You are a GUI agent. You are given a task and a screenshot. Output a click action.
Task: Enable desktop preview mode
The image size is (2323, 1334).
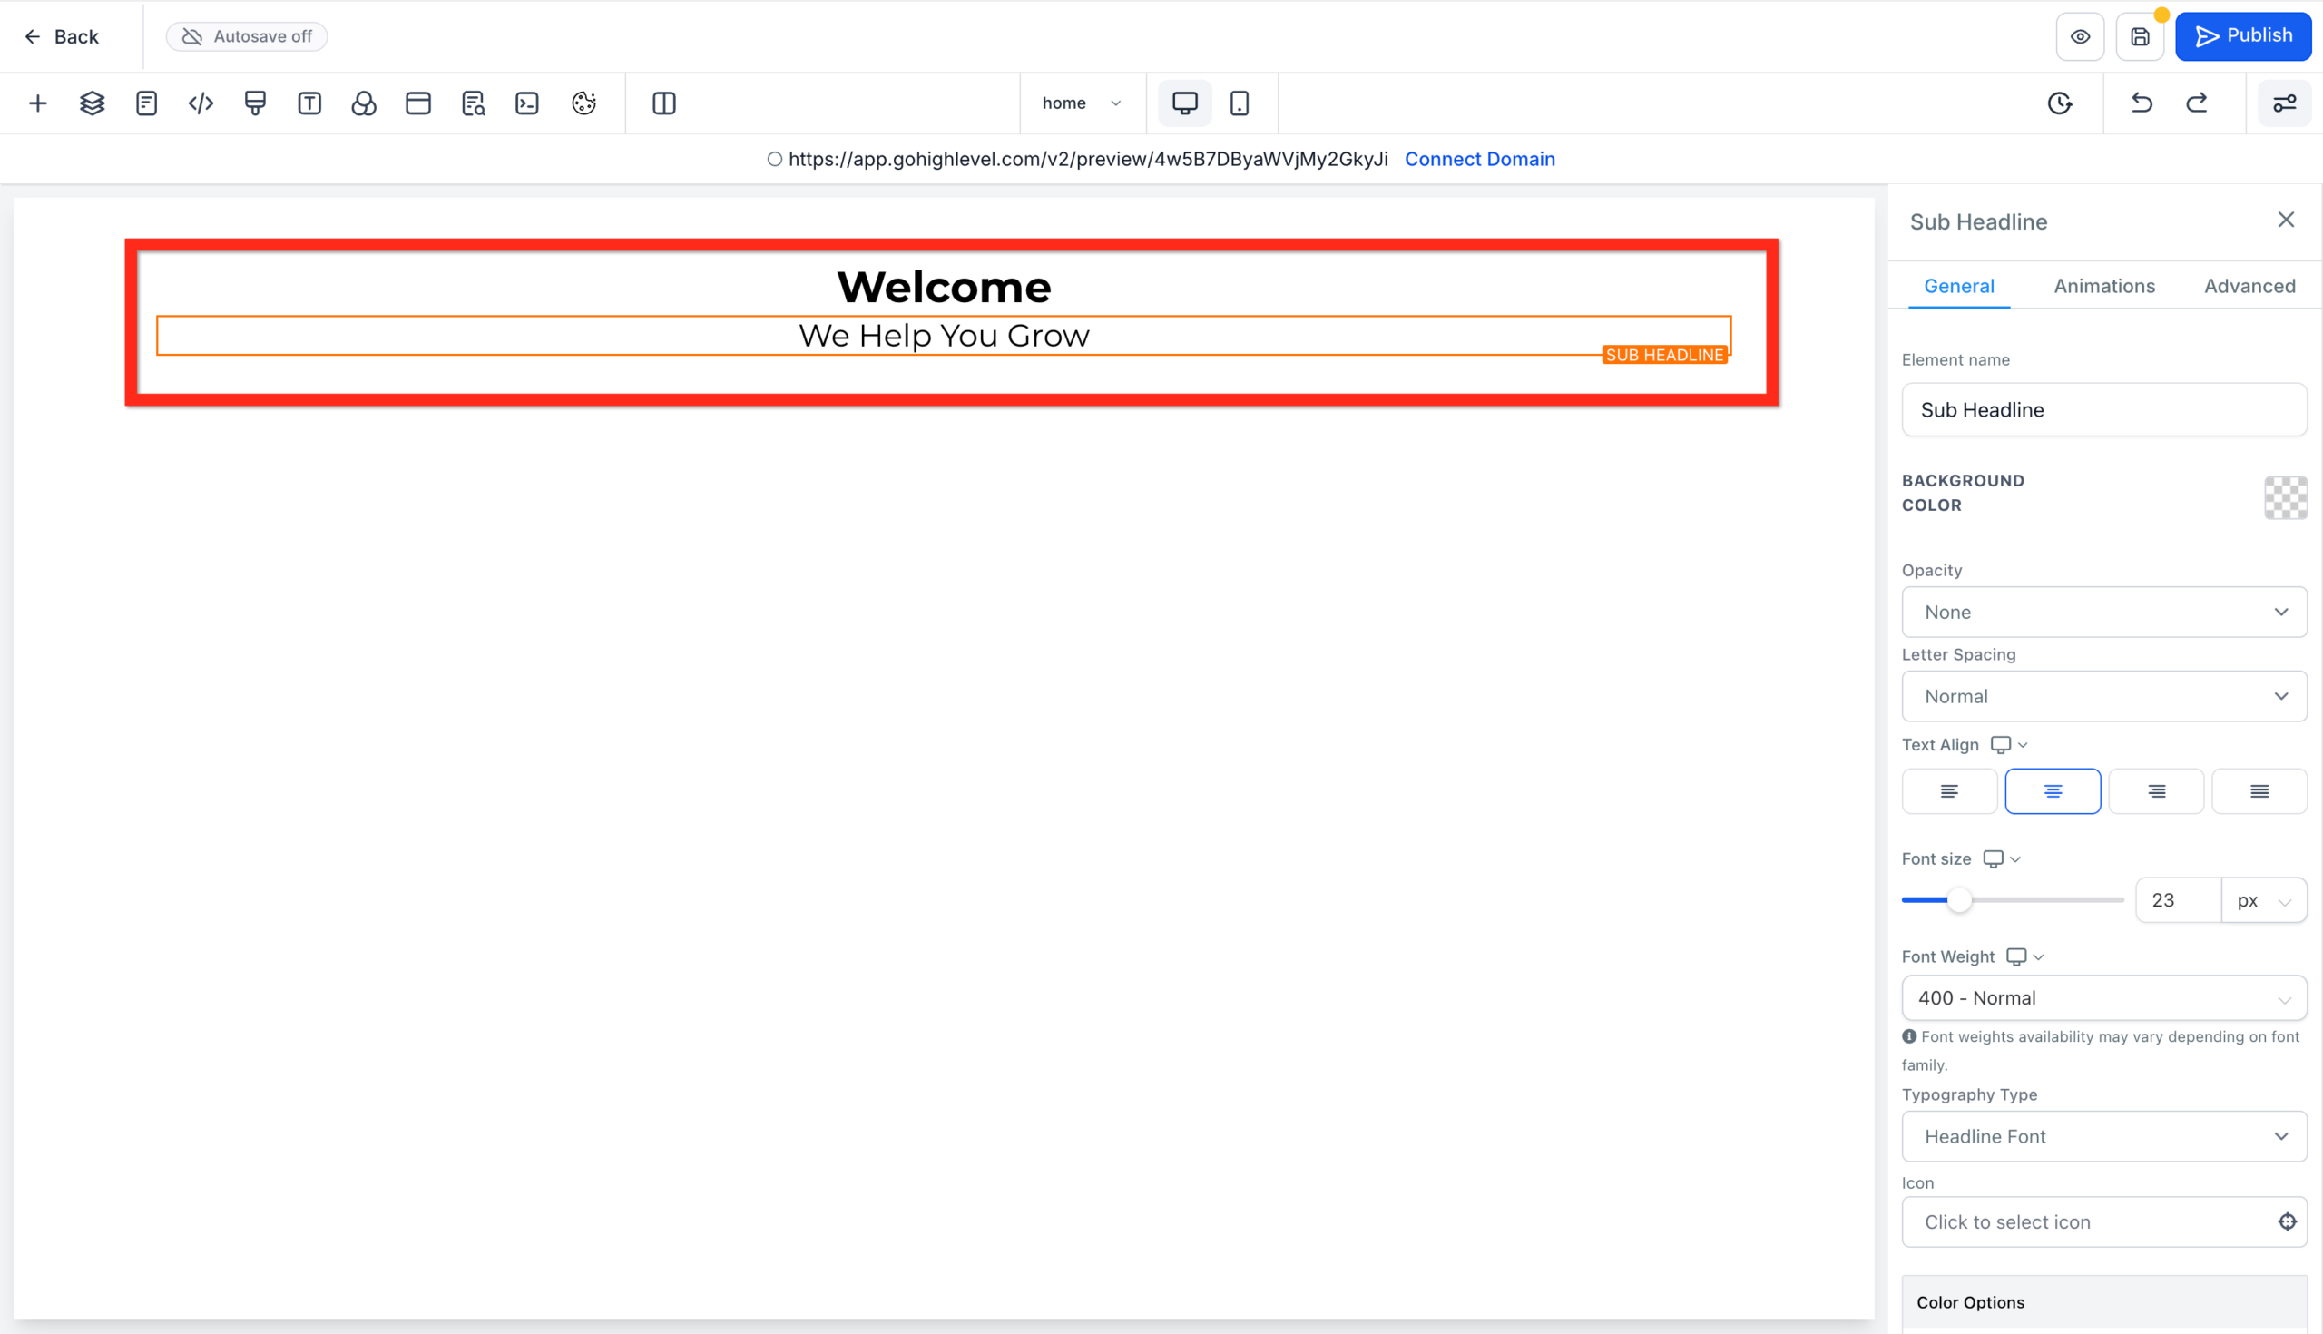1184,103
